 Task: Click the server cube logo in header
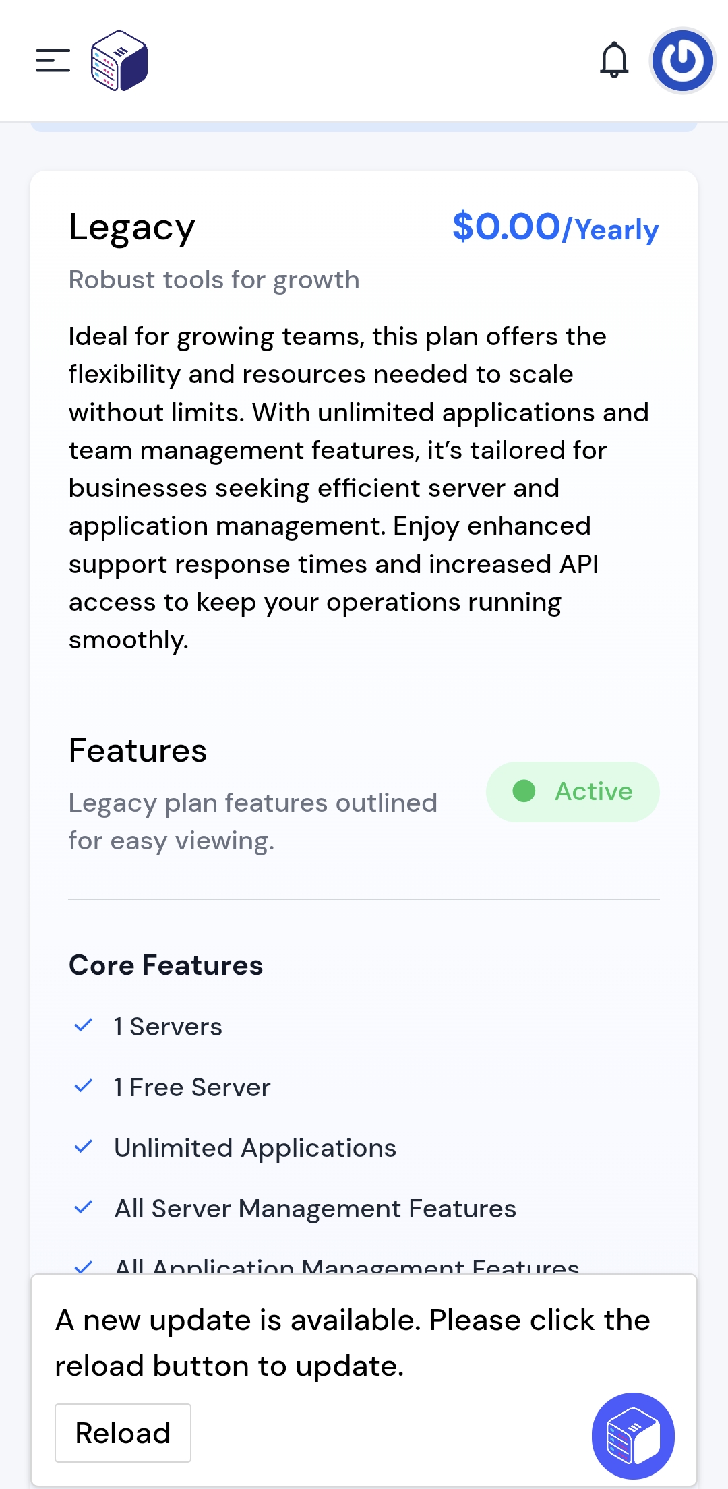click(119, 61)
